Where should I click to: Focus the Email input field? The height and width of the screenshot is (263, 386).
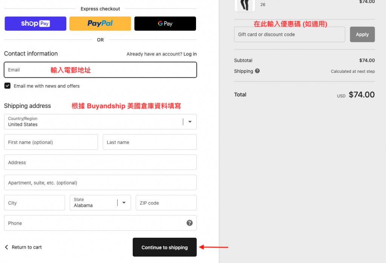100,70
